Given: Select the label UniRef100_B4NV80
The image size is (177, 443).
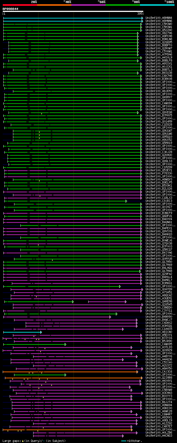Looking at the screenshot, I should pos(159,317).
